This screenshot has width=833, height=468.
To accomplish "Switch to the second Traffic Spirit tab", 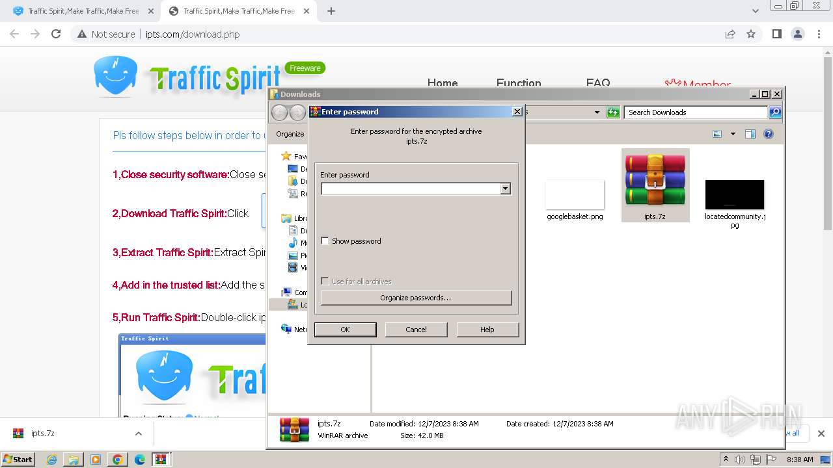I will click(x=239, y=11).
